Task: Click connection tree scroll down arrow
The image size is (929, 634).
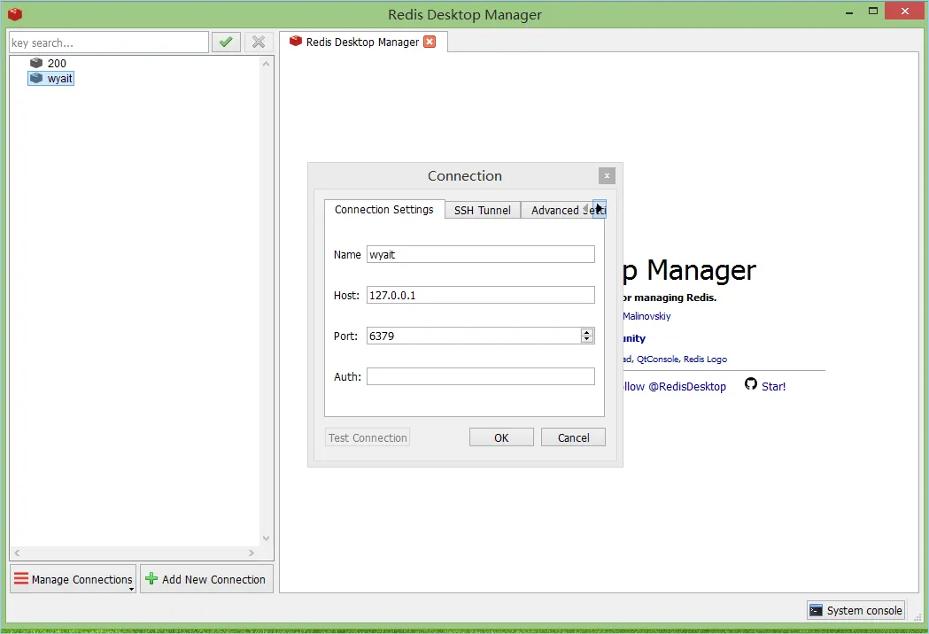Action: click(x=266, y=538)
